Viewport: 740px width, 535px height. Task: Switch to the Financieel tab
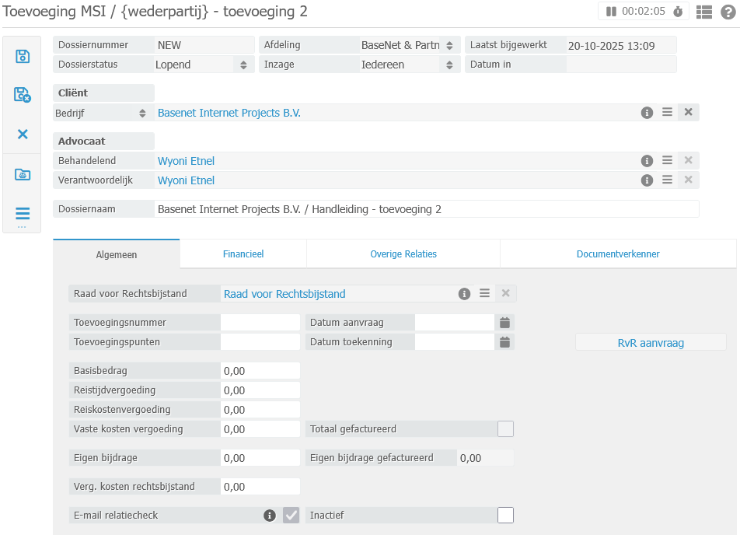243,254
